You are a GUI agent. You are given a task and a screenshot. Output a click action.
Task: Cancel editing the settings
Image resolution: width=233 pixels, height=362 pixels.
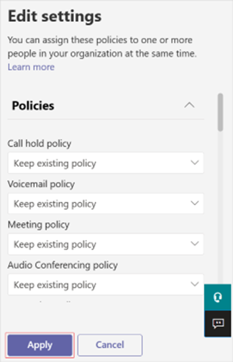click(x=110, y=345)
